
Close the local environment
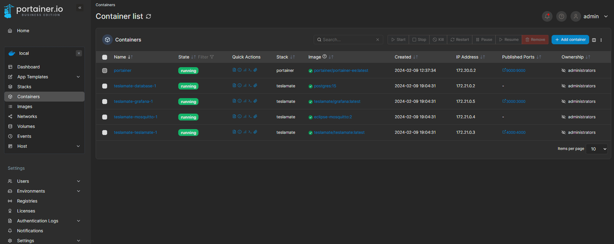[79, 53]
